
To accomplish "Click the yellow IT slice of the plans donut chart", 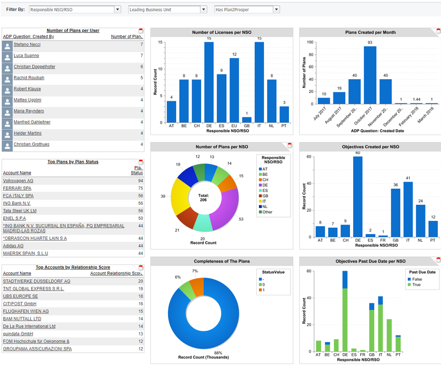I will tap(180, 197).
